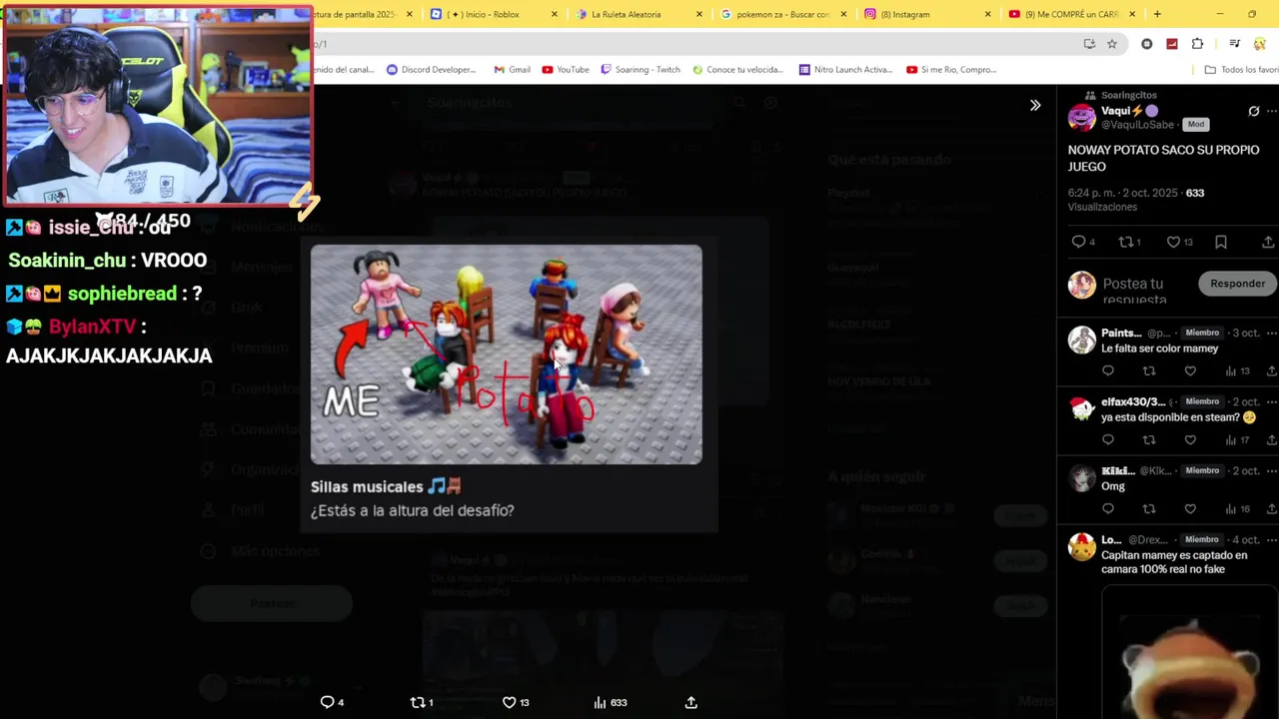Click the 633 Visualizaciones count in the sidebar
This screenshot has width=1279, height=719.
tap(1136, 200)
